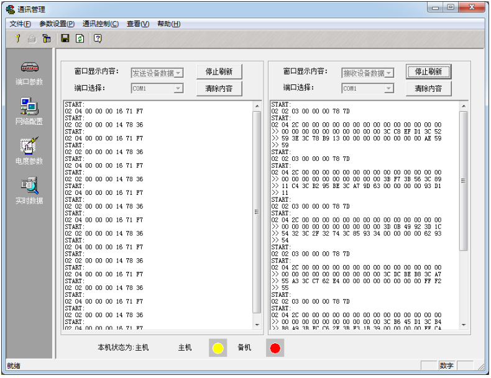Click the refresh document toolbar icon

[80, 38]
